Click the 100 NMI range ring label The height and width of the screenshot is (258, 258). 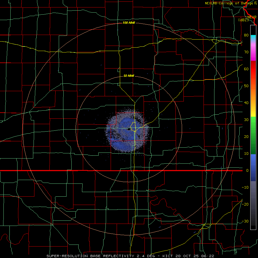(x=129, y=23)
